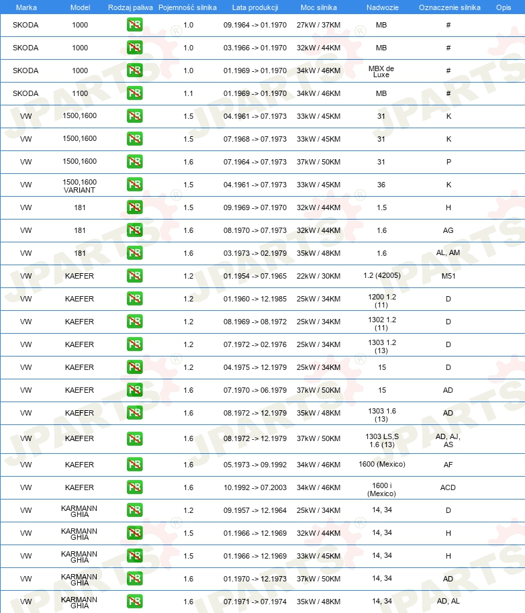Click the Marka column header

[x=26, y=7]
